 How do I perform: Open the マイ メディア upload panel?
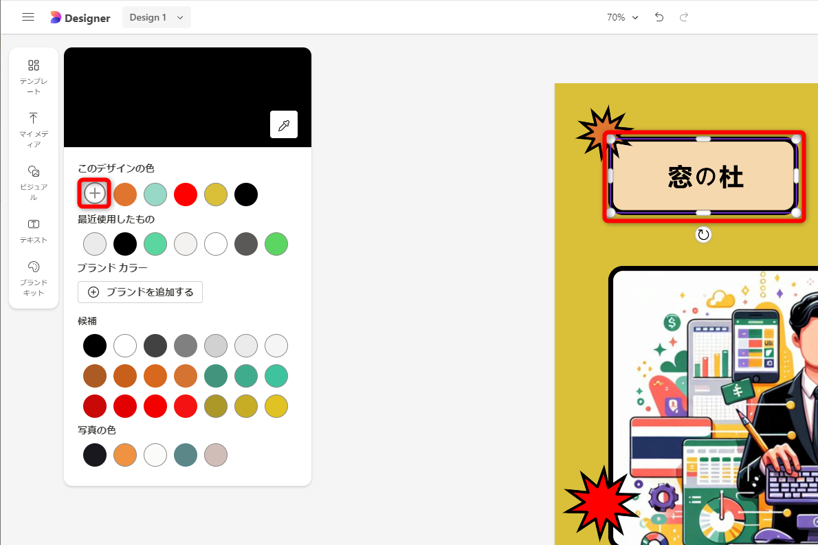pos(34,130)
